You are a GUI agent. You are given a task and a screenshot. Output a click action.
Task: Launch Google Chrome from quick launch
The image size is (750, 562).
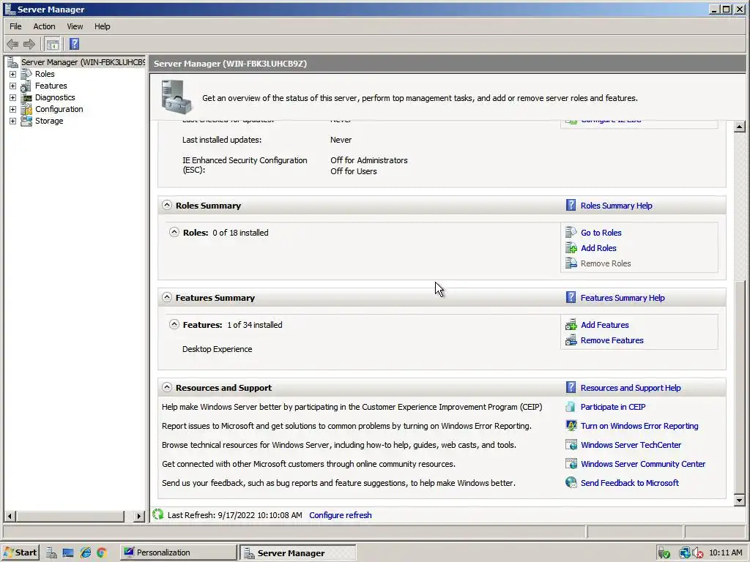pyautogui.click(x=101, y=552)
